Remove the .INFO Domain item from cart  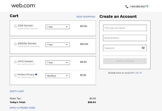click(x=15, y=62)
